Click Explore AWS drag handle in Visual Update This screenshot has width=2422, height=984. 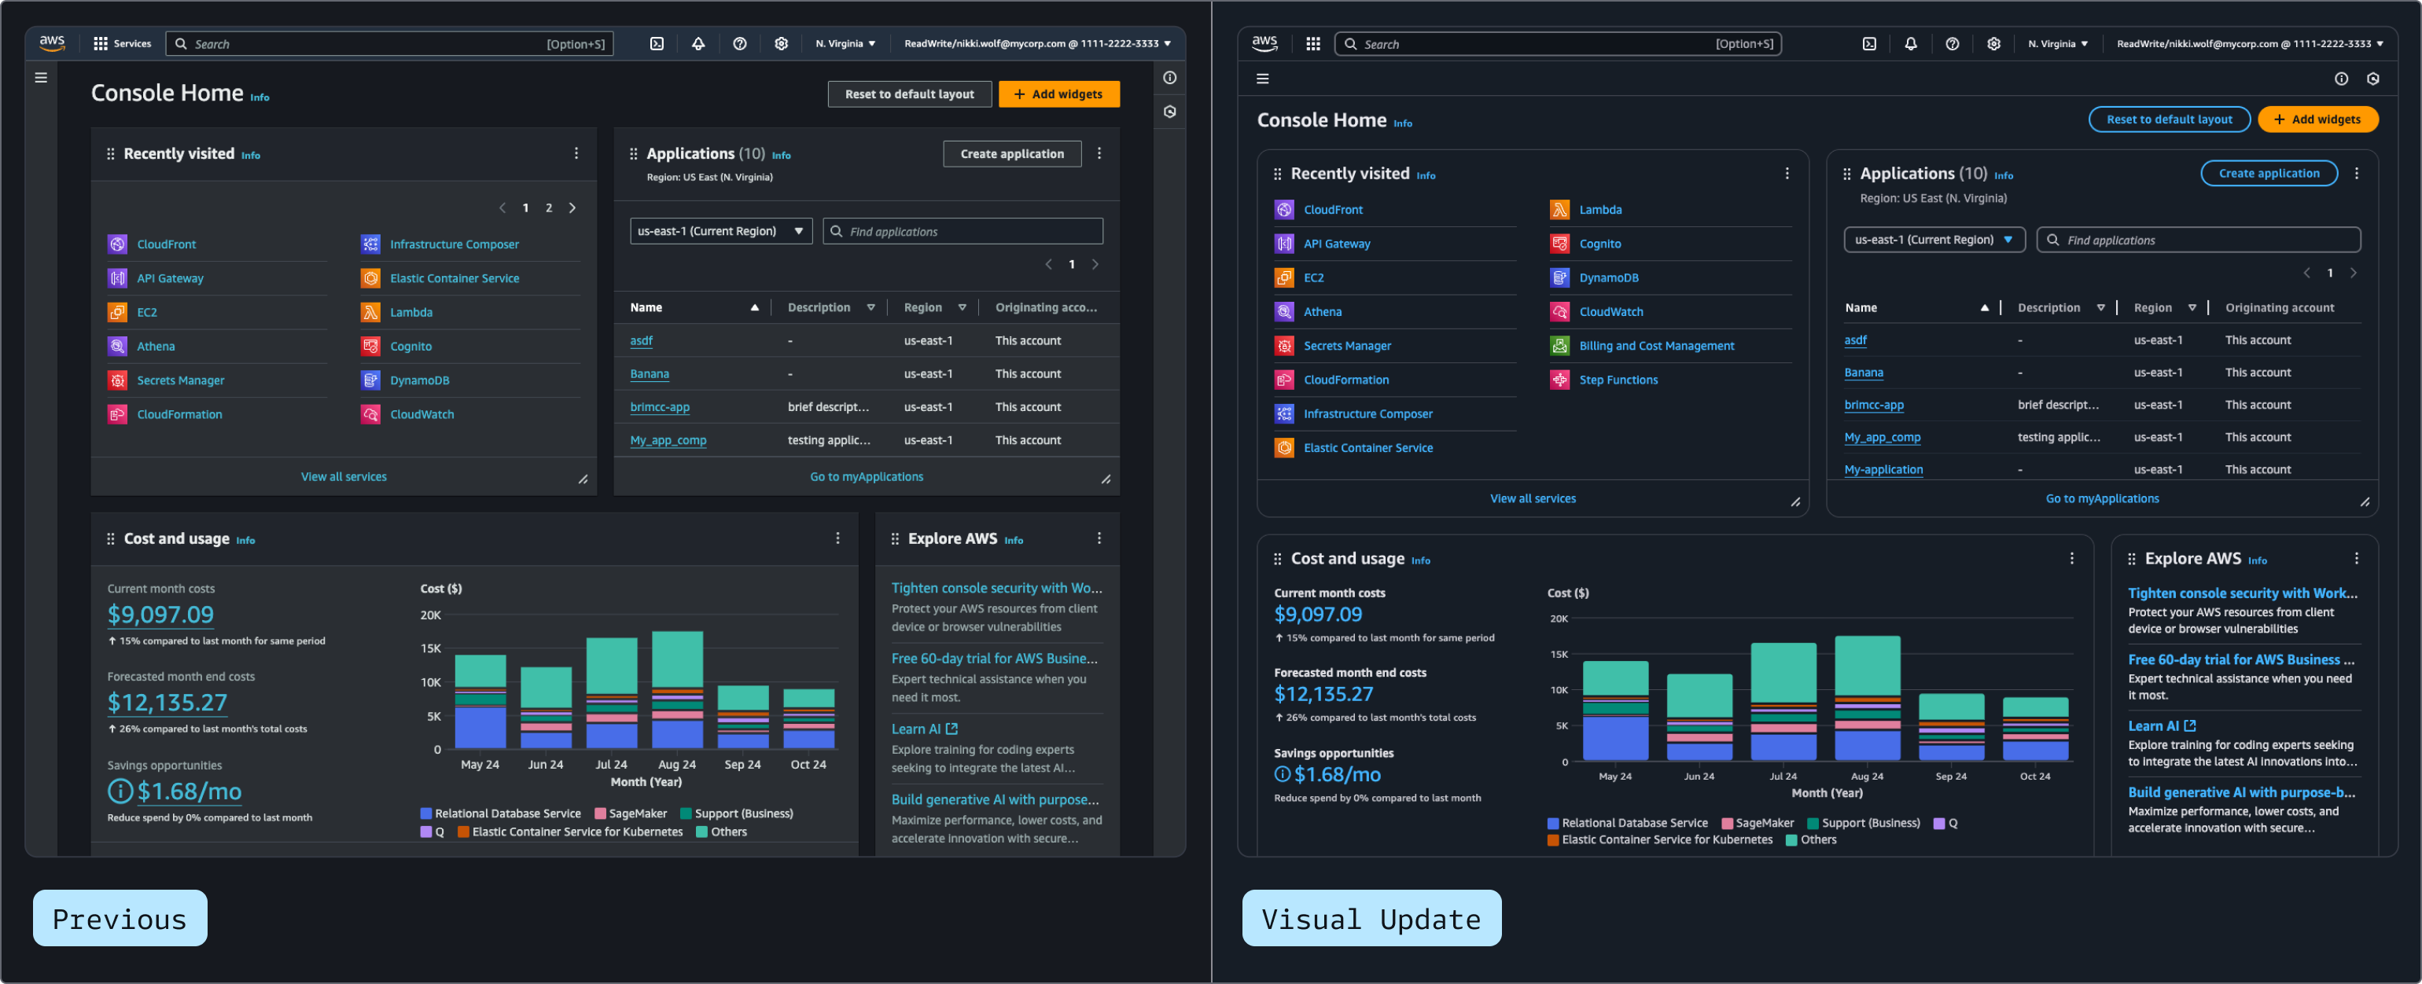click(2132, 558)
